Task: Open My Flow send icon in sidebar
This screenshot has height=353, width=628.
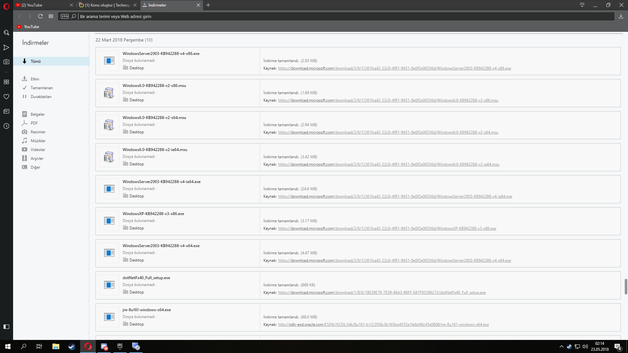Action: pos(6,48)
